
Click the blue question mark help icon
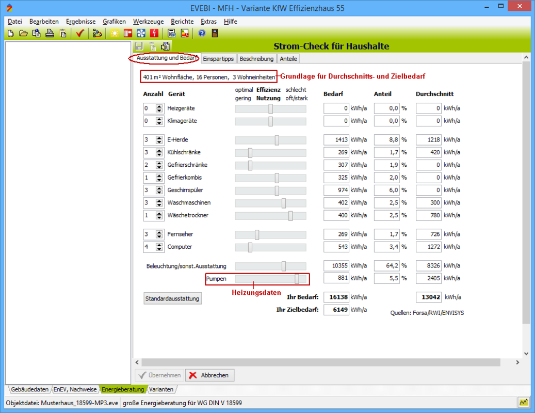click(202, 34)
